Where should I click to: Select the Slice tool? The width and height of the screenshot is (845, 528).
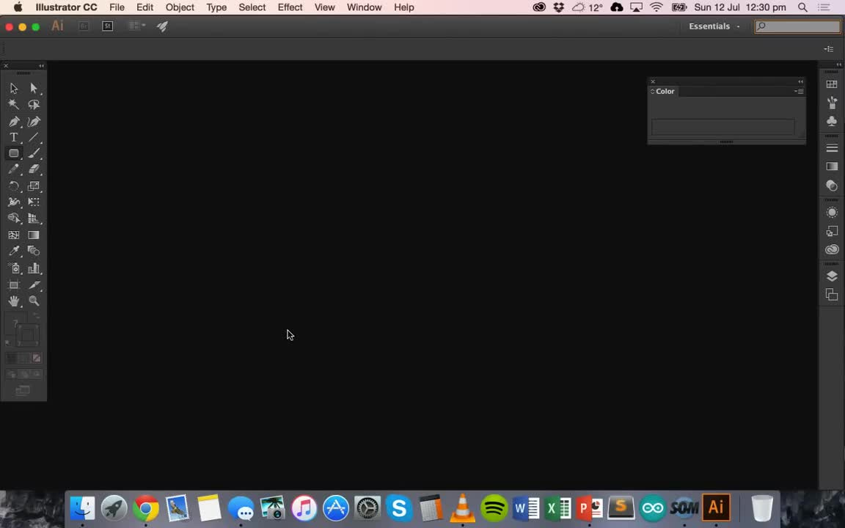[34, 285]
